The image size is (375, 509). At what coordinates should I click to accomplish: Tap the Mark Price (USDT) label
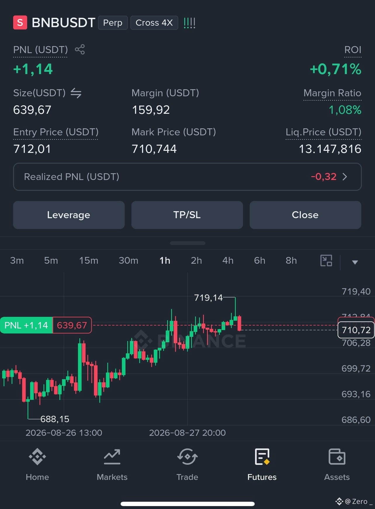(174, 132)
